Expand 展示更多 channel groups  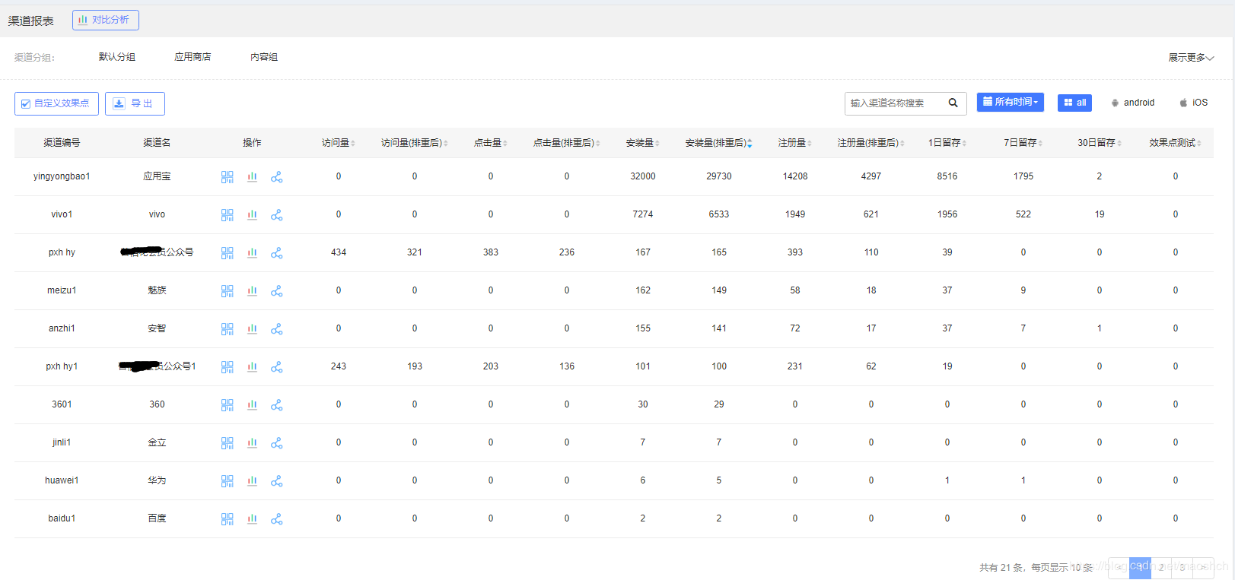(x=1191, y=58)
